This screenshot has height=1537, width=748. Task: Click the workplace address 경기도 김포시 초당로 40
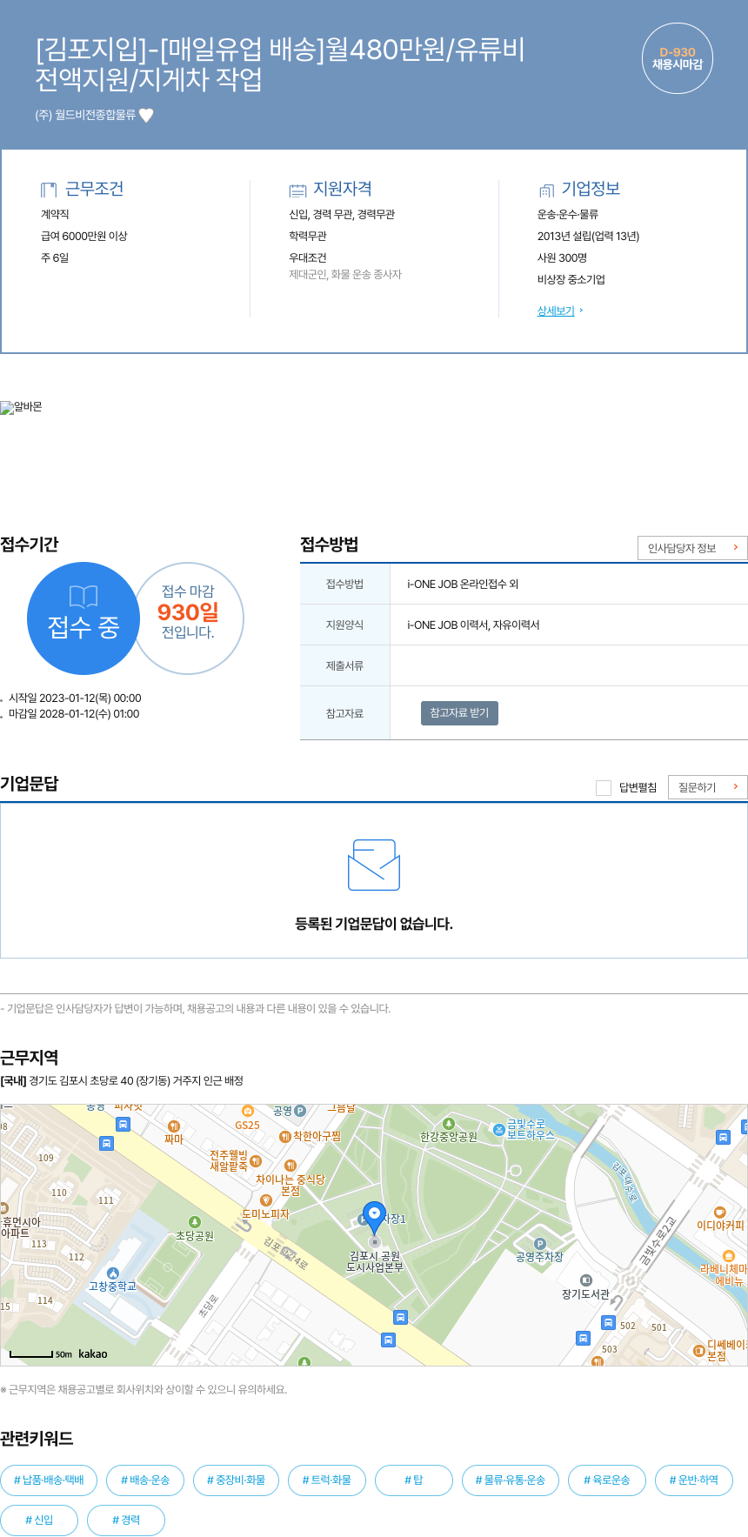coord(122,1081)
